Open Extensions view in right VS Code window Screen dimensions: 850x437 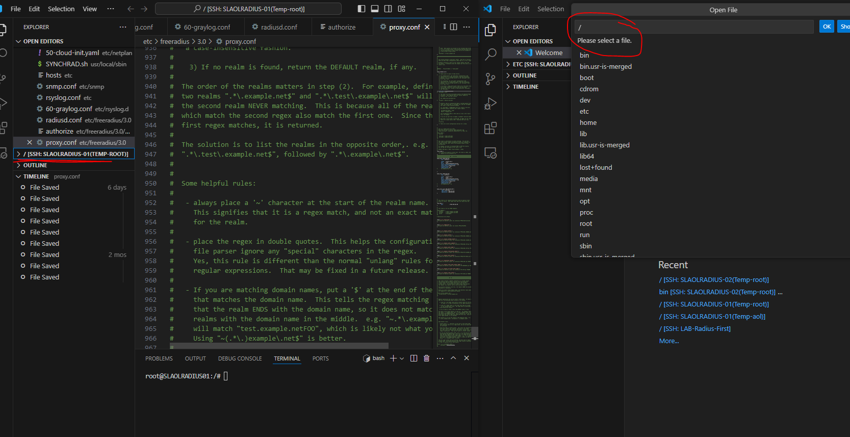click(x=491, y=128)
